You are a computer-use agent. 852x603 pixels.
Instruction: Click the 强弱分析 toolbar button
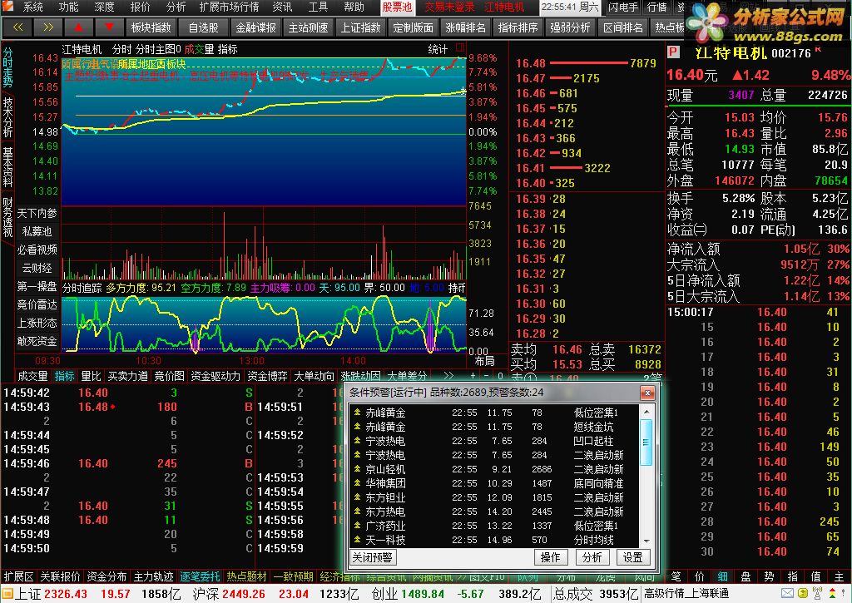tap(570, 27)
